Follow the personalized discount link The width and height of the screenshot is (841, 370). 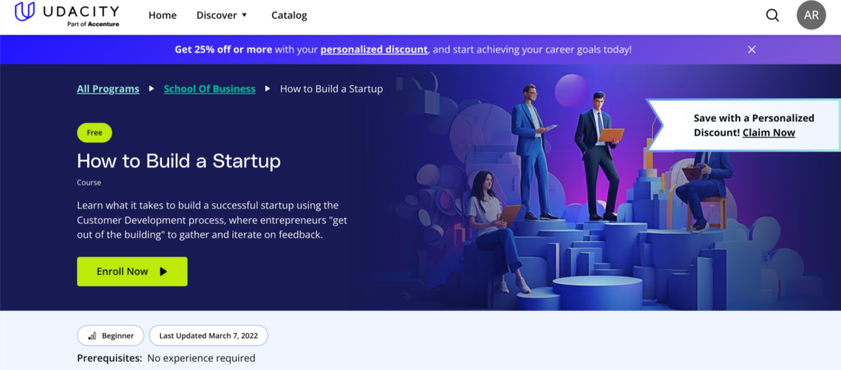374,49
